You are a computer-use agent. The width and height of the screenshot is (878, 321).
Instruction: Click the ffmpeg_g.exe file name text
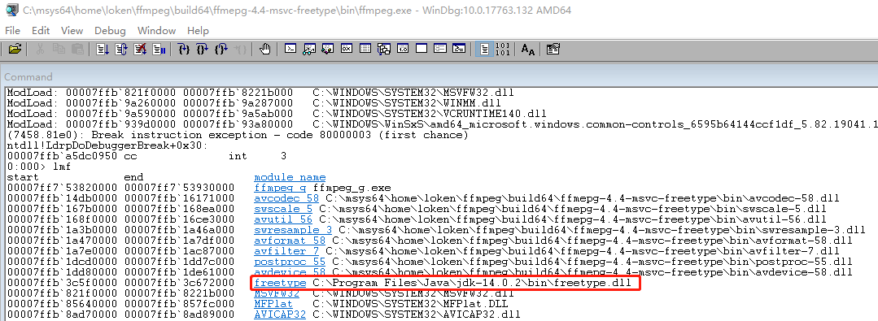pos(352,188)
